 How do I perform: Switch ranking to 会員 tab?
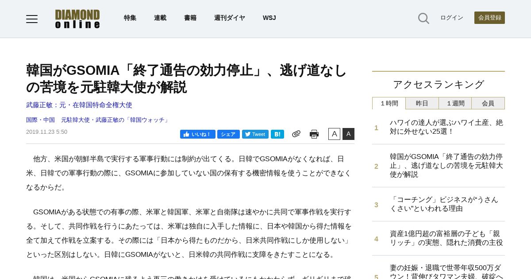[x=488, y=103]
